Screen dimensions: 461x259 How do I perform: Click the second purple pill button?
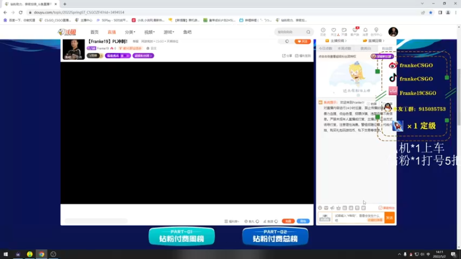point(143,55)
